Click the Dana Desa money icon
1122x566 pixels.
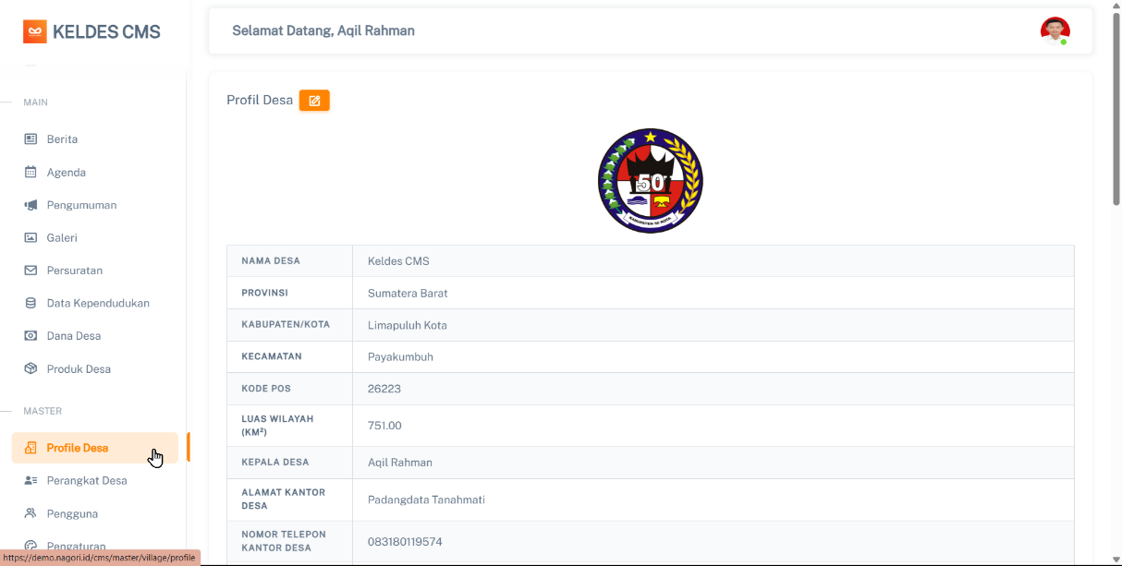(30, 336)
